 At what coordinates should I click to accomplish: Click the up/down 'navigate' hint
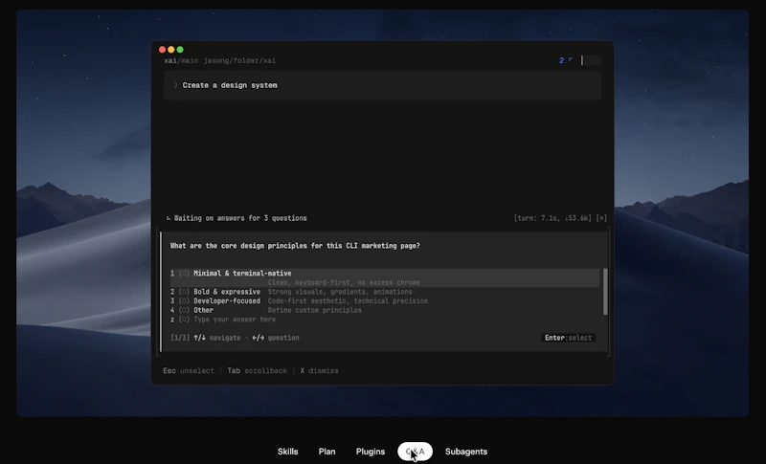(217, 338)
